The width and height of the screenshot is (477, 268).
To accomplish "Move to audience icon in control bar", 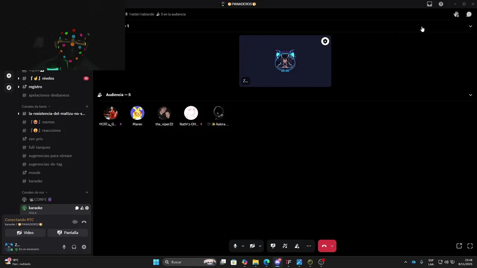I will coord(297,246).
